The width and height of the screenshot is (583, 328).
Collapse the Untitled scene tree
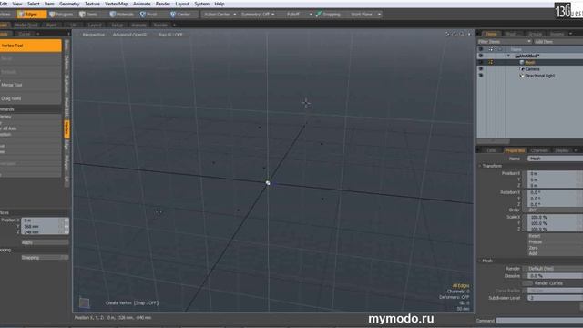[508, 56]
